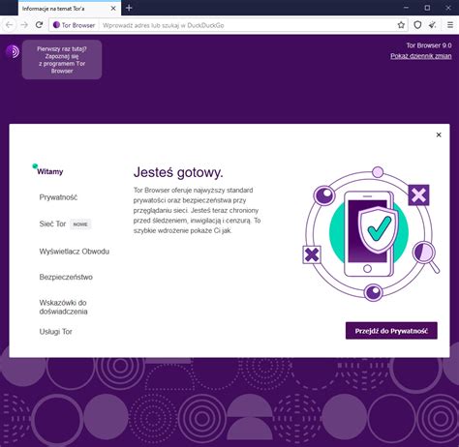Open the 'Prywatność' onboarding section
This screenshot has height=447, width=459.
[58, 197]
